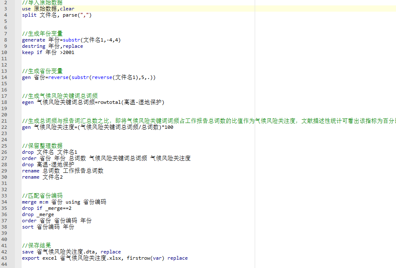This screenshot has width=396, height=268.
Task: Click the 'order 省份 年份 总词数' line
Action: [106, 158]
